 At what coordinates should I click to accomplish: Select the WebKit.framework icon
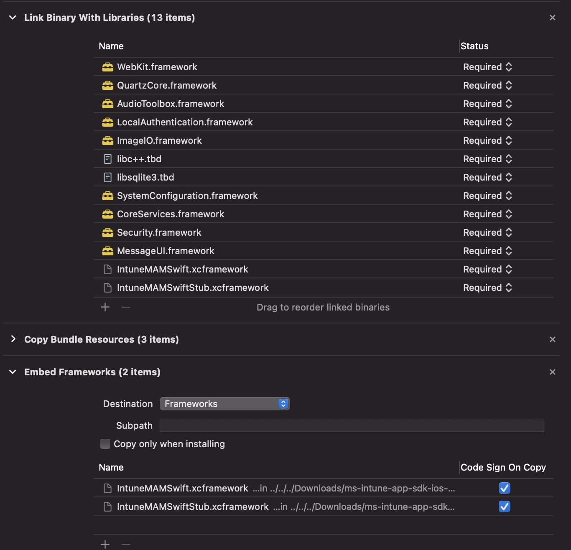point(107,67)
